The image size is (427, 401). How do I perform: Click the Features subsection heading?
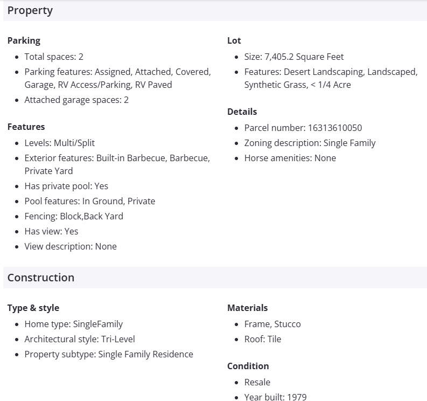pos(26,127)
